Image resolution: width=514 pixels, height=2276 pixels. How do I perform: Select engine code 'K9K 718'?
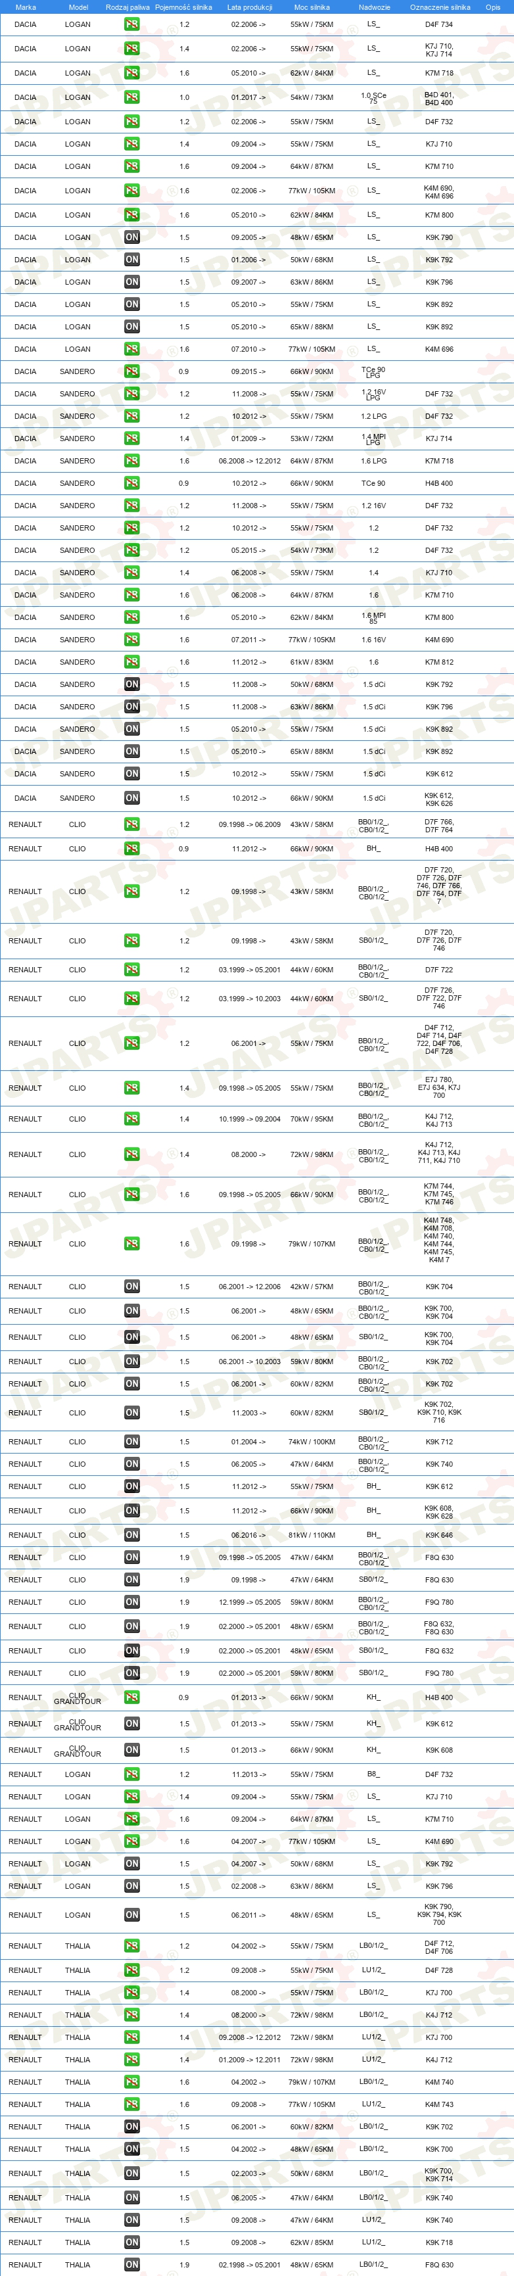tap(439, 2242)
